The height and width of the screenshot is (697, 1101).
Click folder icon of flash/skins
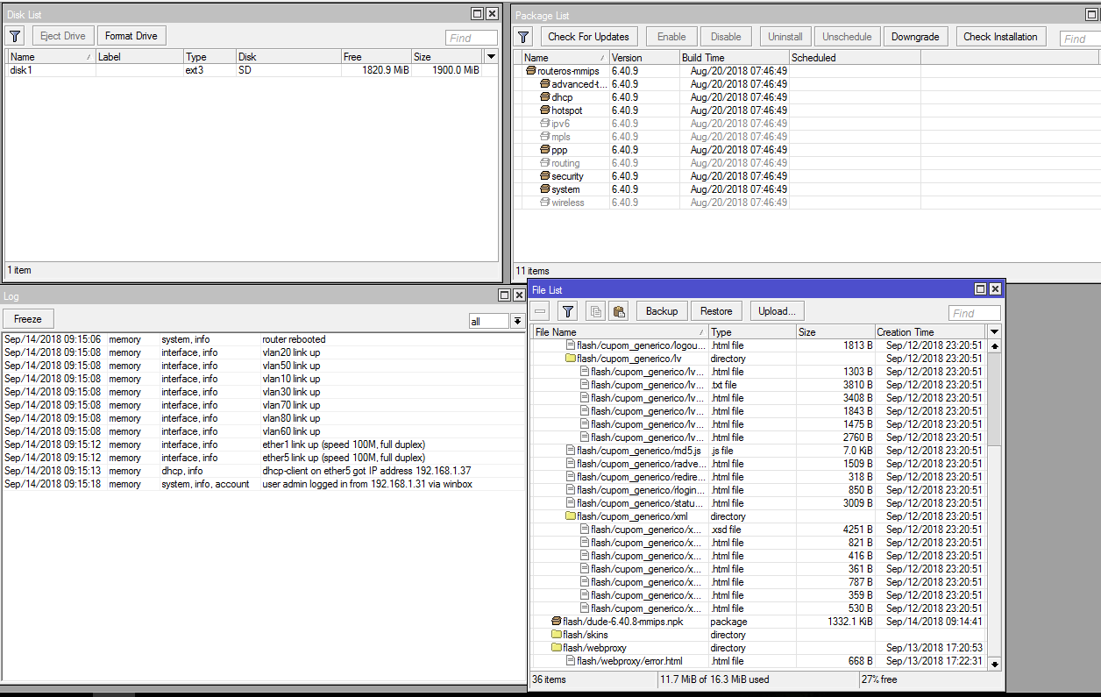(557, 635)
